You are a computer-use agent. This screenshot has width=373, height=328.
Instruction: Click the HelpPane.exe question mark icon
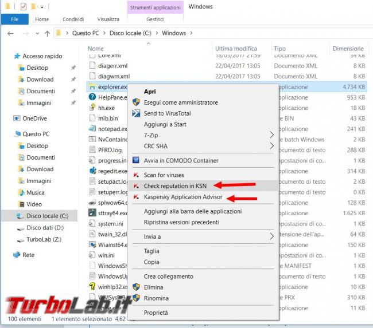pyautogui.click(x=92, y=97)
